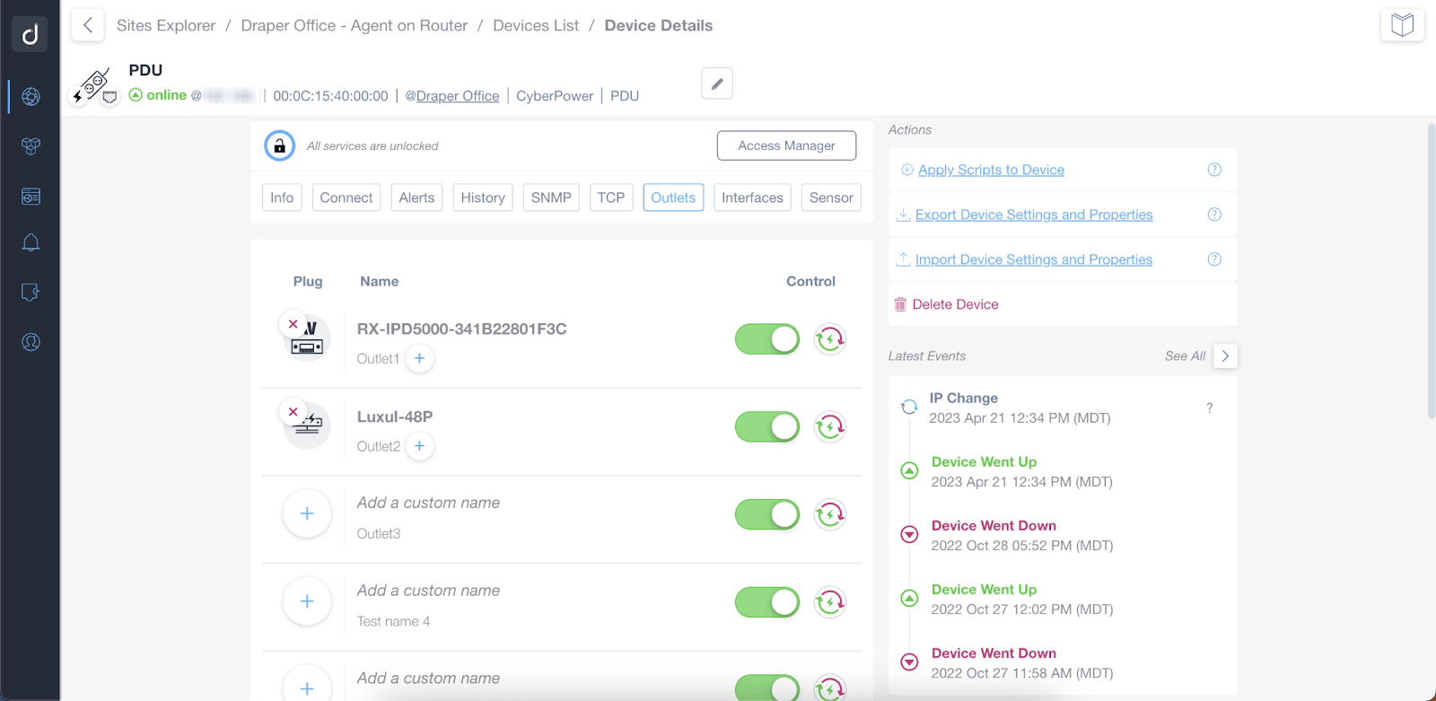Image resolution: width=1436 pixels, height=701 pixels.
Task: Switch to the Connect tab
Action: click(x=346, y=197)
